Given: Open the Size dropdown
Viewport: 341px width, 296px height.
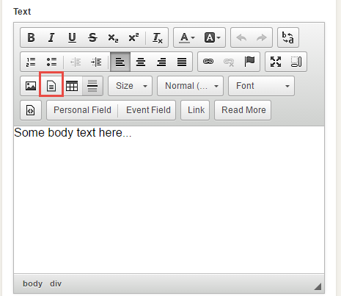Looking at the screenshot, I should tap(131, 86).
